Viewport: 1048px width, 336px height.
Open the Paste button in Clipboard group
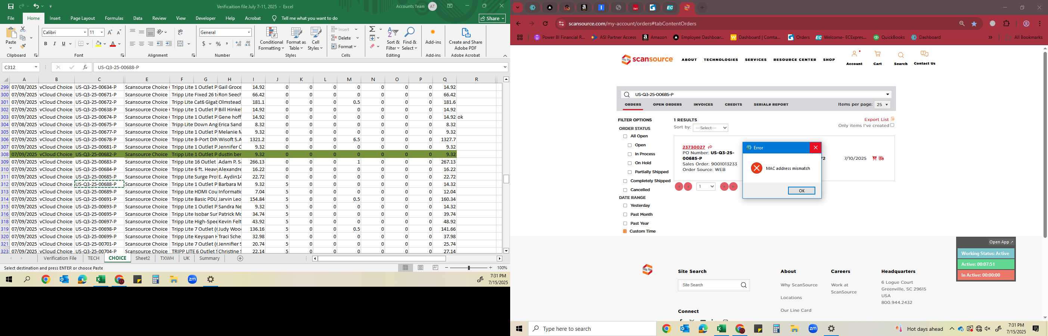(10, 37)
